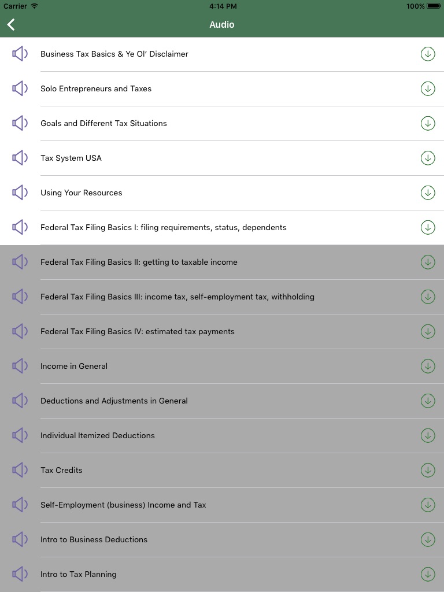Viewport: 444px width, 592px height.
Task: Select the Tax Credits audio title
Action: (x=61, y=470)
